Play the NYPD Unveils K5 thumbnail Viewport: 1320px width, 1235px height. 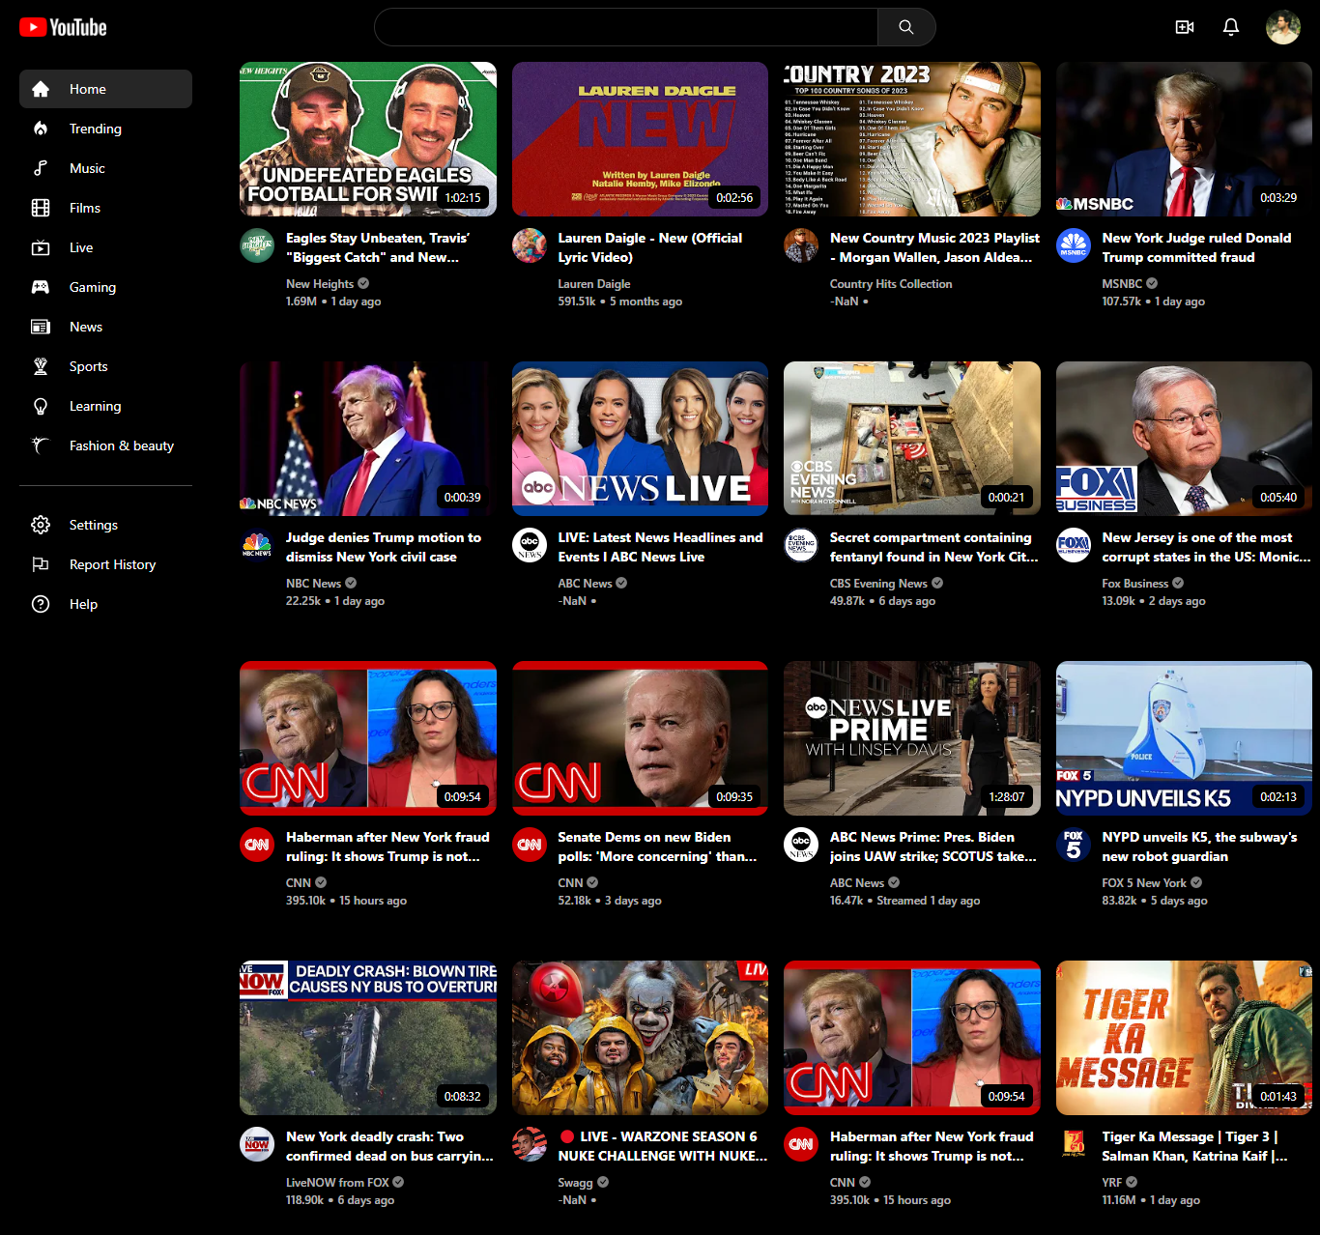(1184, 738)
